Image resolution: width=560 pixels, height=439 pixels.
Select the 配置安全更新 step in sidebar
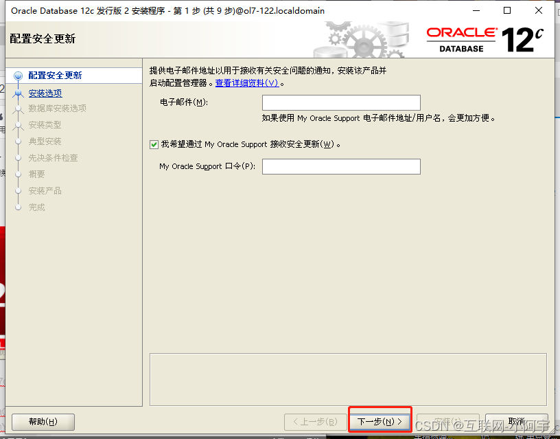tap(55, 76)
